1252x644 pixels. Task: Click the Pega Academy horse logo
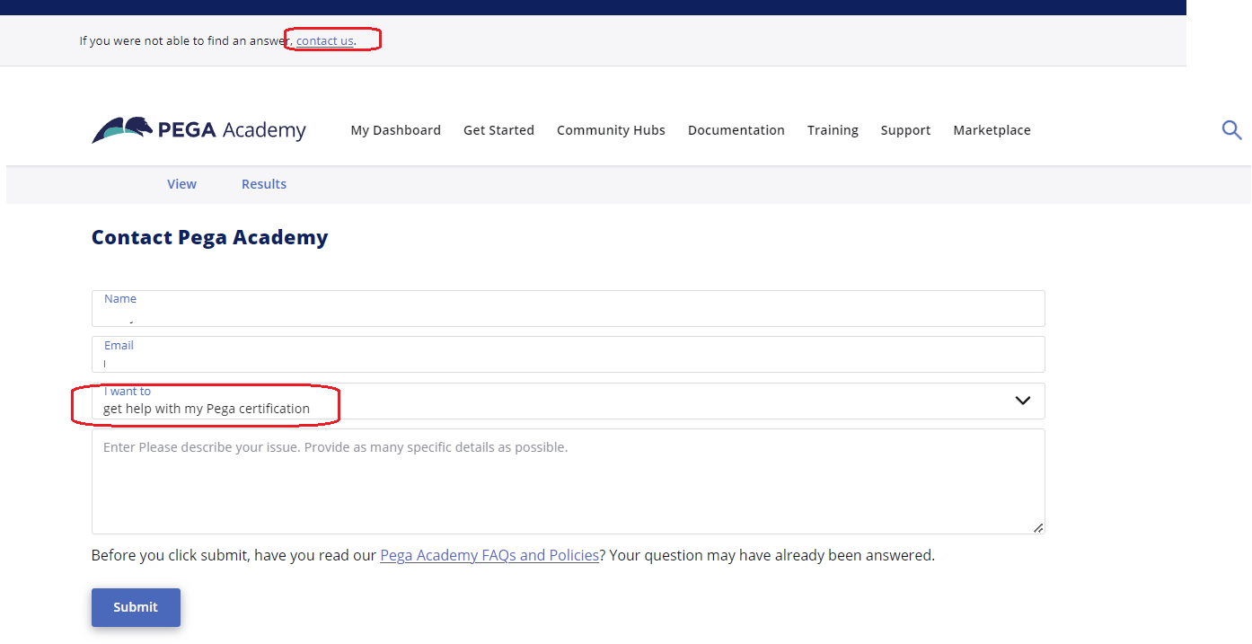[123, 129]
